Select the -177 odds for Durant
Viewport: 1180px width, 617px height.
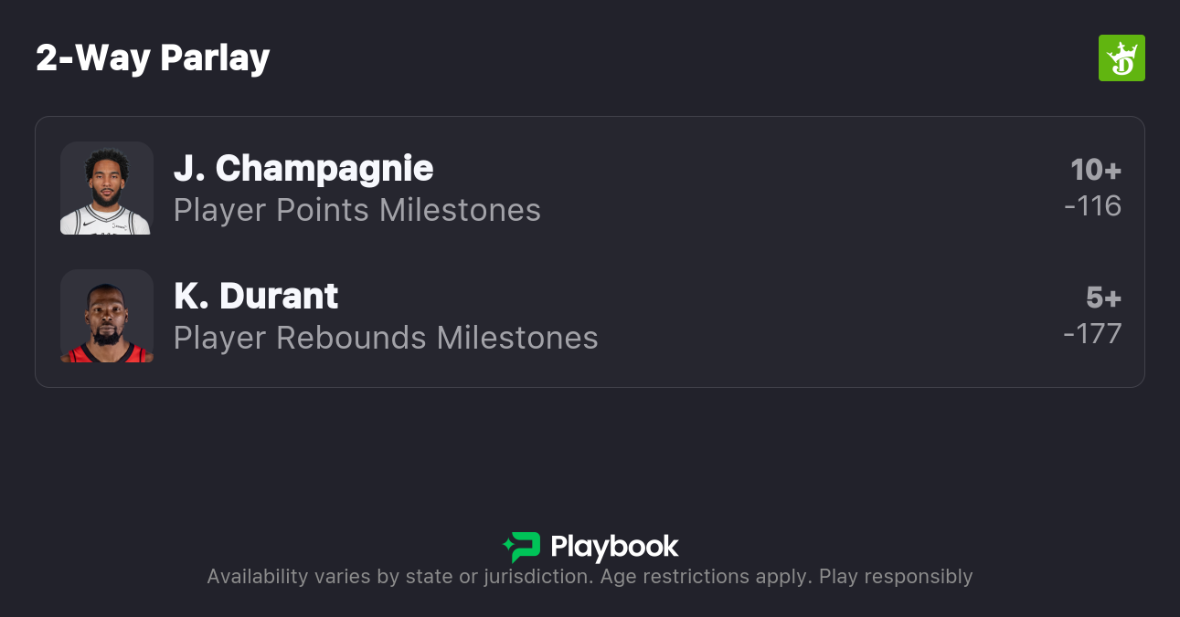pyautogui.click(x=1092, y=334)
